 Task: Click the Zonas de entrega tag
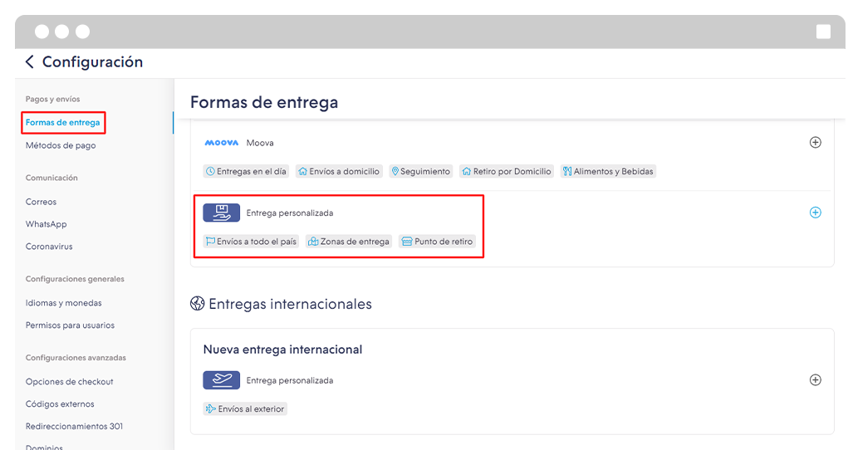pos(348,242)
